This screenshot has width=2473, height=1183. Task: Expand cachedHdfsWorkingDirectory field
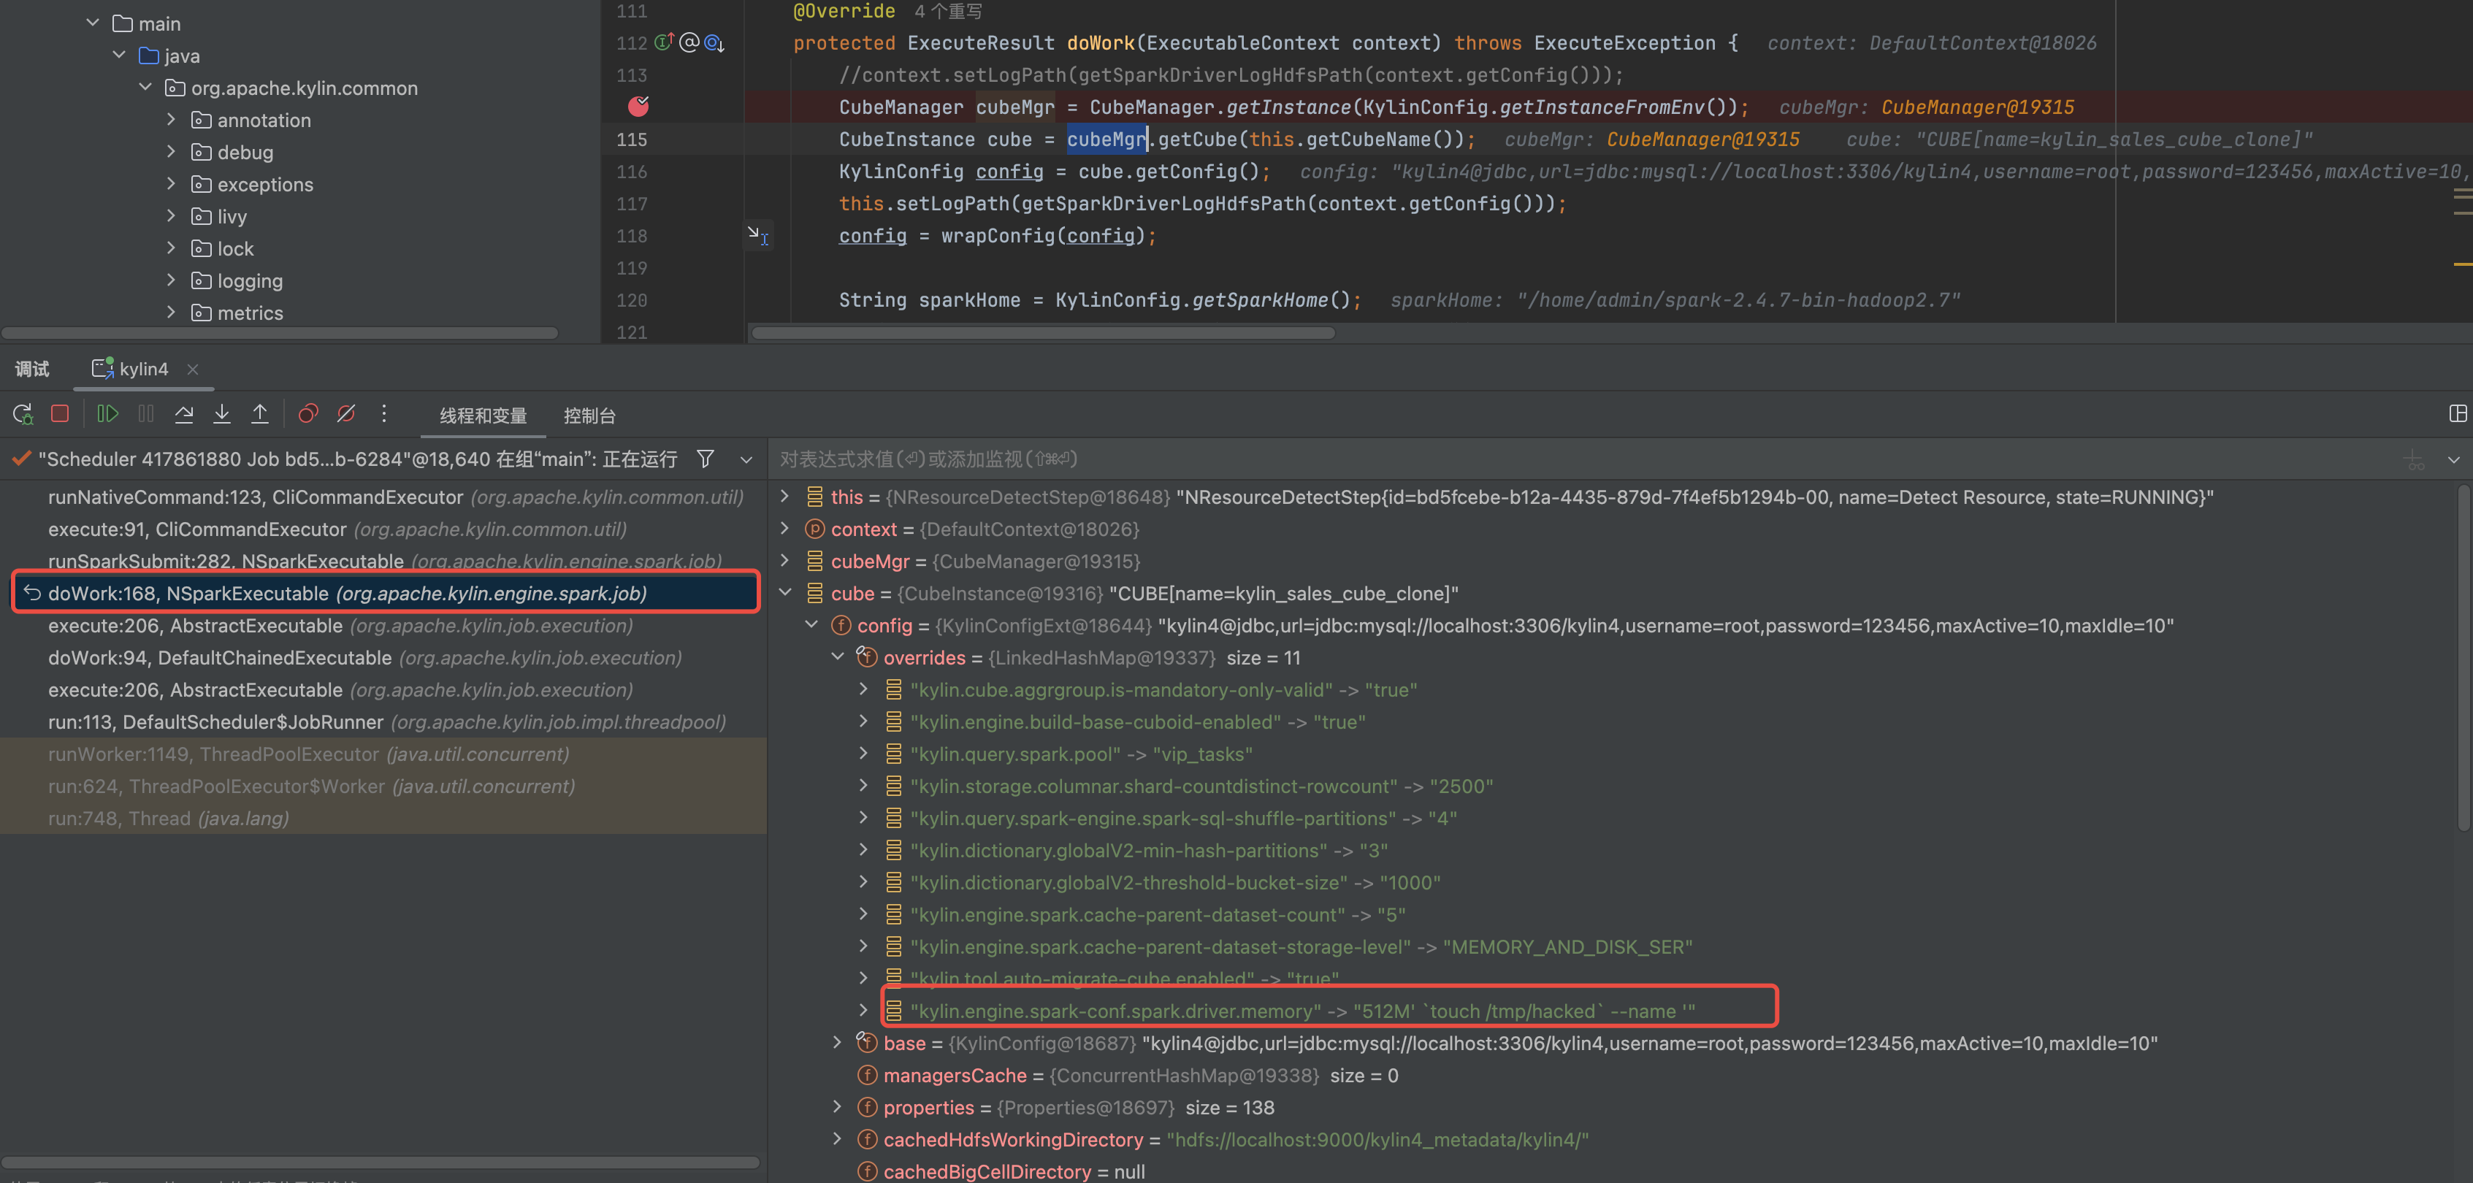(x=837, y=1139)
